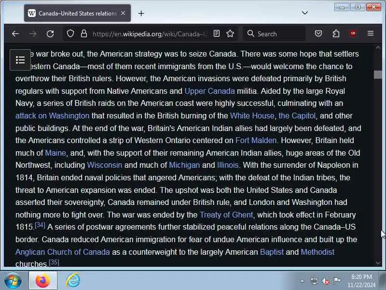Open the Capitol link

tap(297, 116)
